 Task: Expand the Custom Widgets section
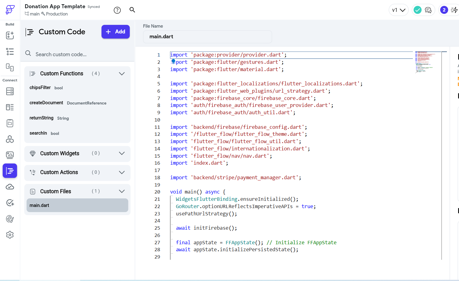[x=122, y=153]
